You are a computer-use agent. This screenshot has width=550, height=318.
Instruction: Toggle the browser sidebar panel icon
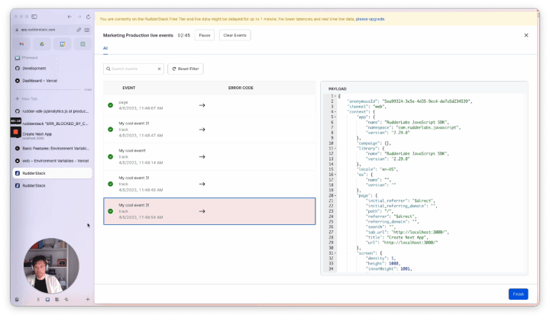pyautogui.click(x=35, y=16)
